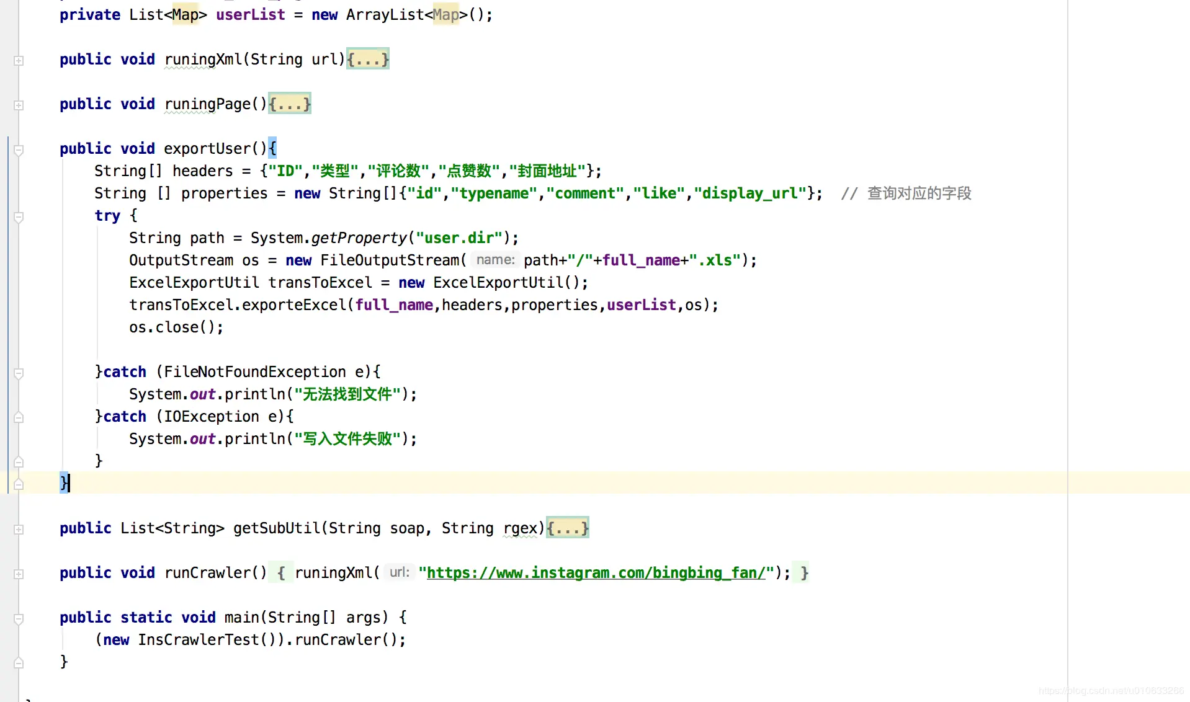Click the fold-end marker of exportUser method
The width and height of the screenshot is (1190, 702).
[x=19, y=484]
